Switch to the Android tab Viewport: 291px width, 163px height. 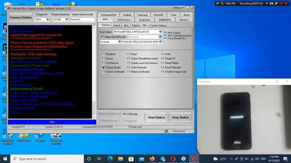(127, 15)
